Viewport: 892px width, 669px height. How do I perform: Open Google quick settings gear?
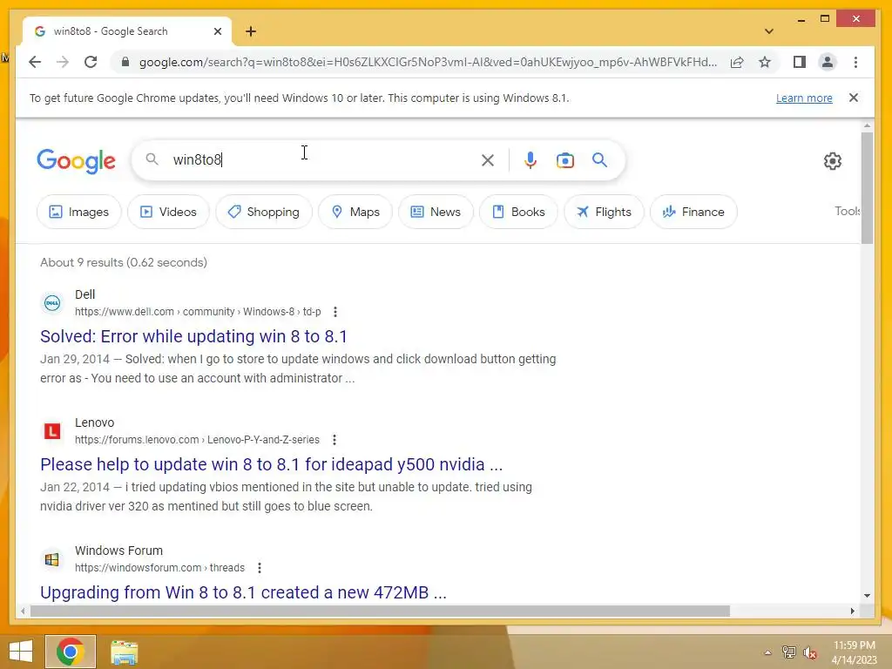(x=832, y=161)
